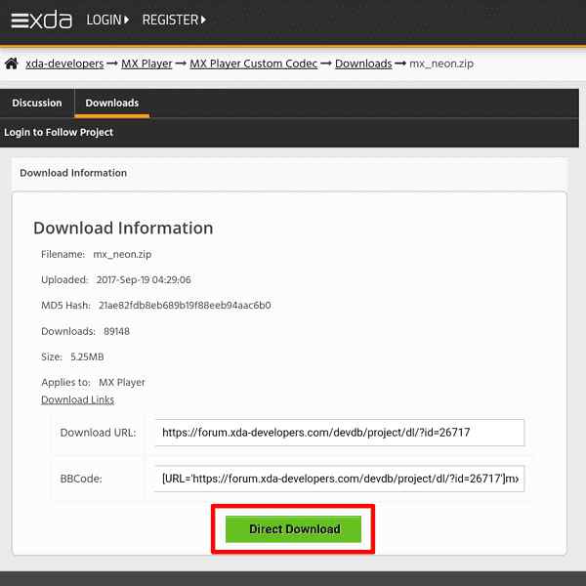The image size is (586, 586).
Task: Open the LOGIN menu
Action: point(107,20)
